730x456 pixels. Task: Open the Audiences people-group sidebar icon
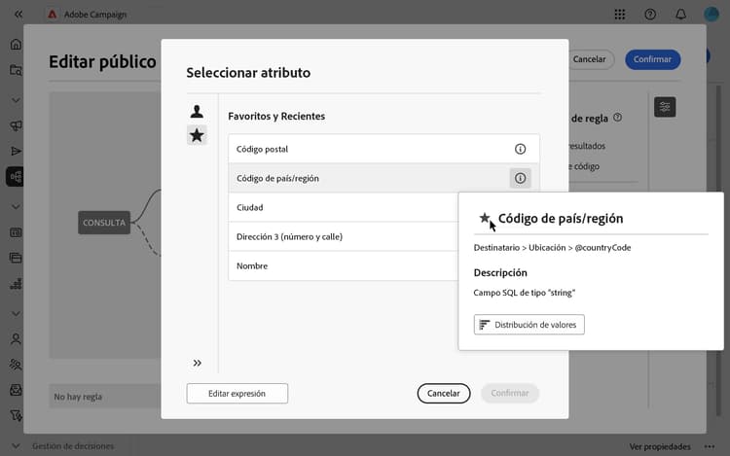tap(16, 365)
